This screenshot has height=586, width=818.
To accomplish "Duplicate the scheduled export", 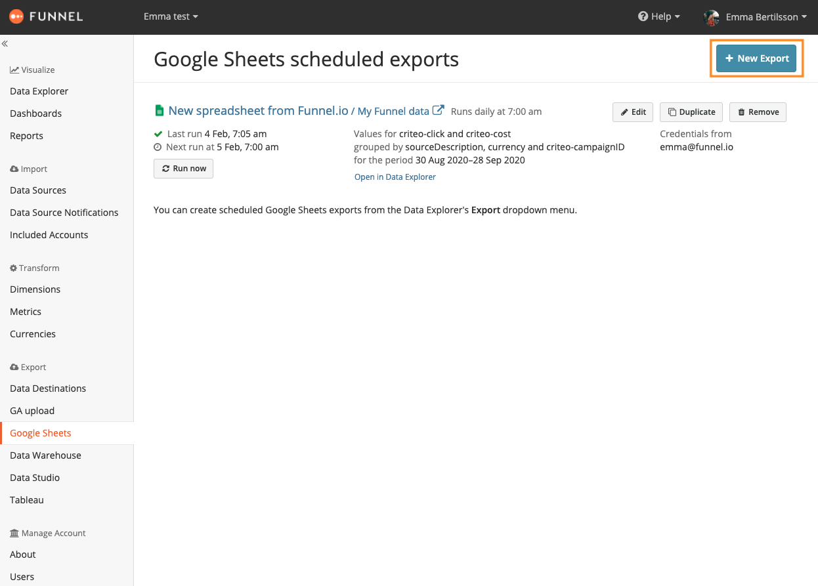I will [691, 112].
